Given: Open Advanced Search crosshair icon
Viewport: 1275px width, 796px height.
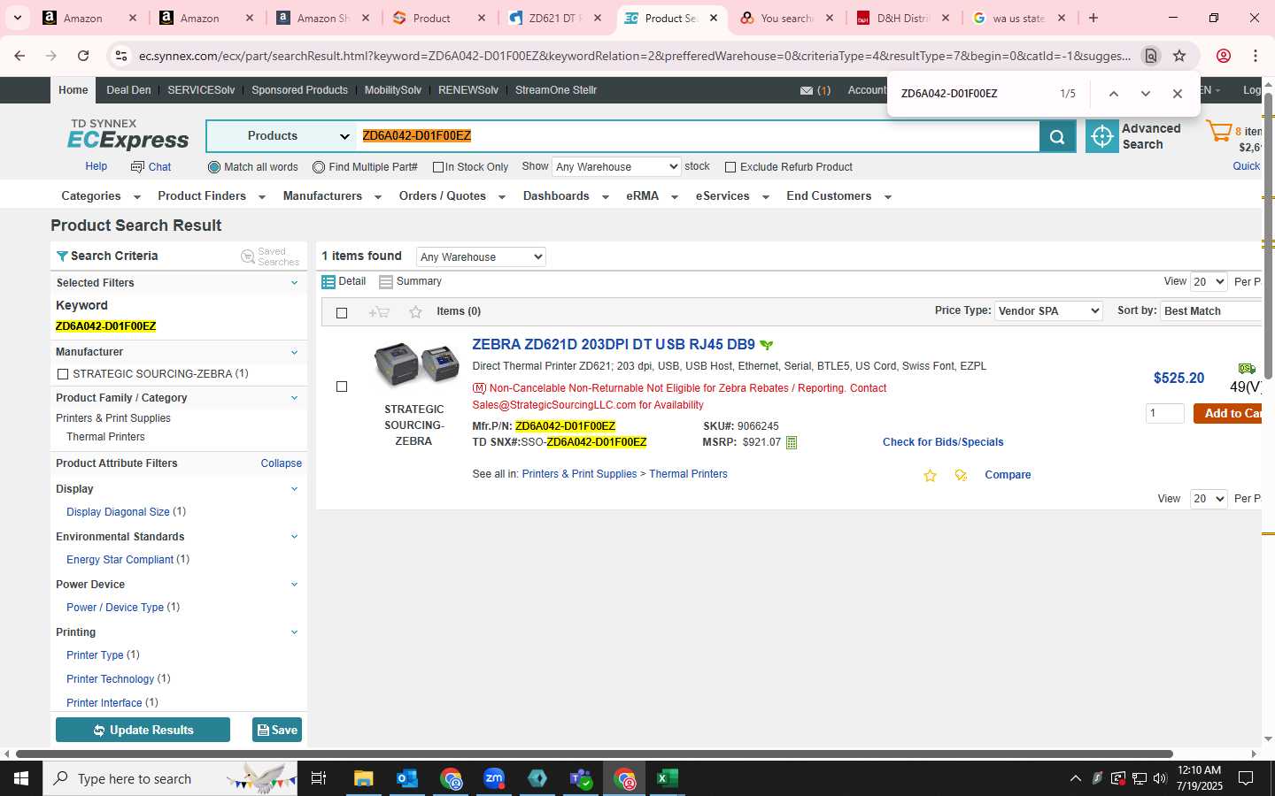Looking at the screenshot, I should (1102, 136).
